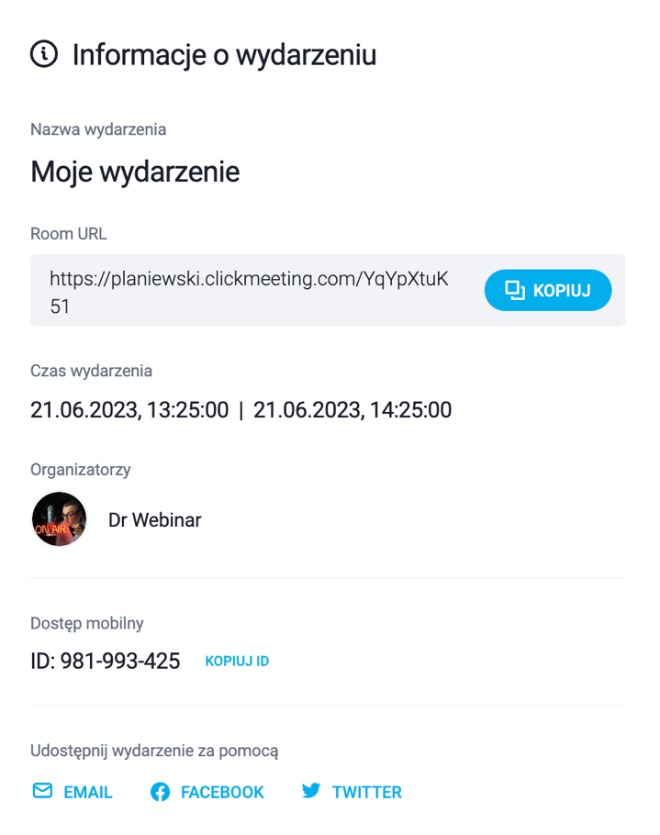Screen dimensions: 660x835
Task: Click the info icon beside the heading
Action: (44, 54)
